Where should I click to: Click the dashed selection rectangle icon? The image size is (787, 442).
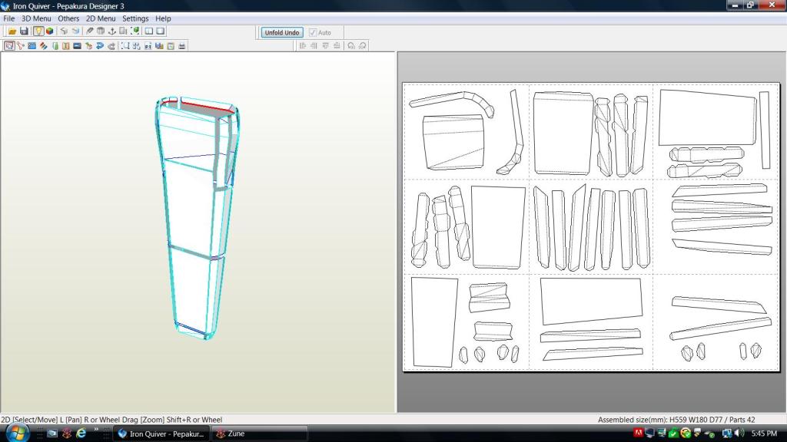click(x=125, y=45)
